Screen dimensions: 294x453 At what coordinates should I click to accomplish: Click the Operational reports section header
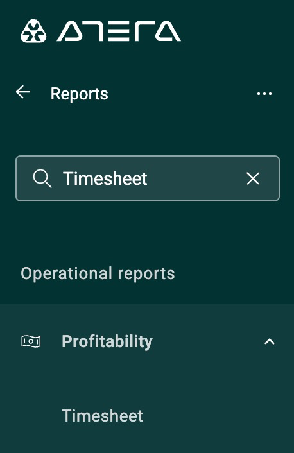[98, 273]
